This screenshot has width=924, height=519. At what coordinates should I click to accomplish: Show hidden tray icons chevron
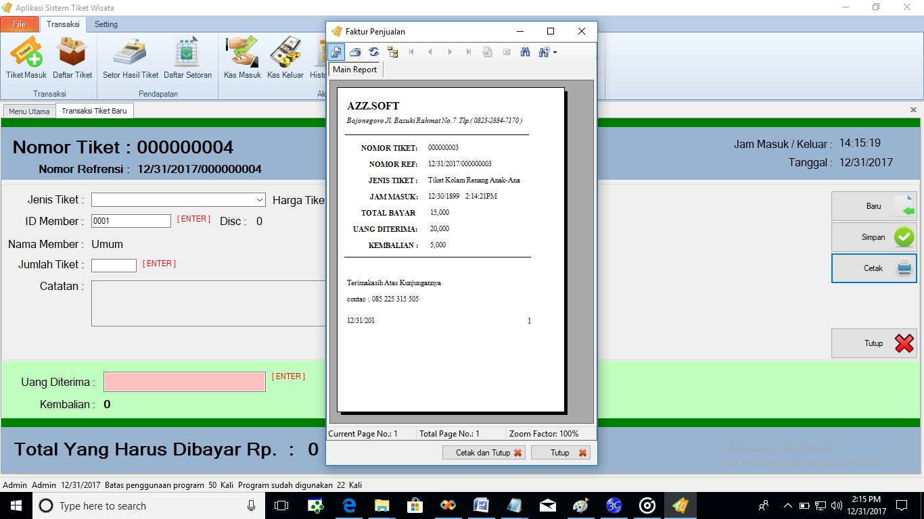[787, 505]
